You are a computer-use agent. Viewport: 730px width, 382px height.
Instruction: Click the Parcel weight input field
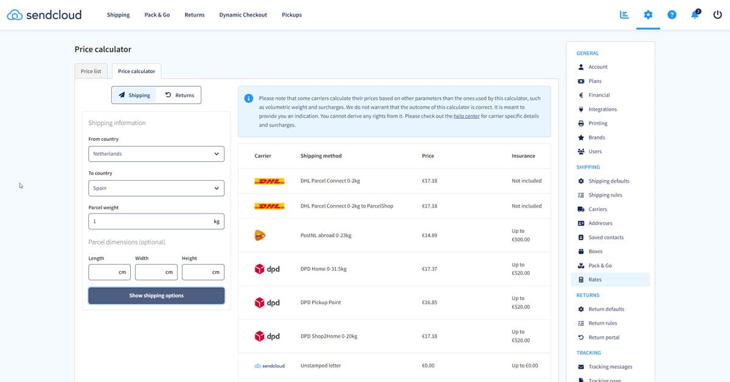152,221
